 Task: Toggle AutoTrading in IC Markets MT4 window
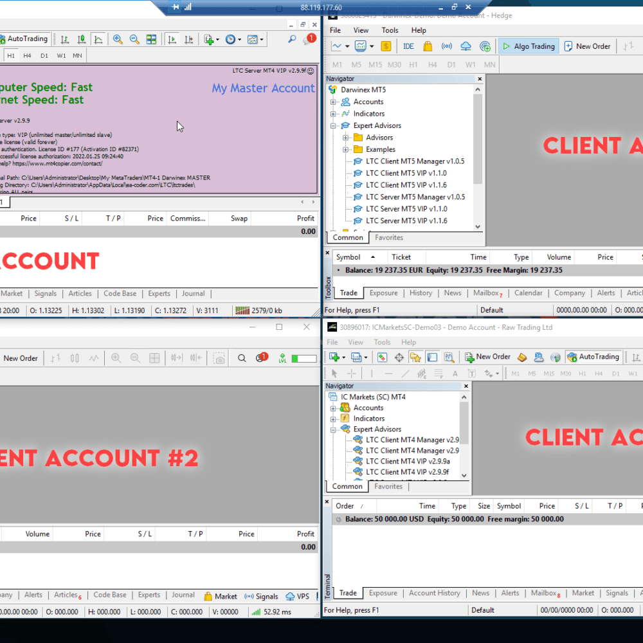593,357
